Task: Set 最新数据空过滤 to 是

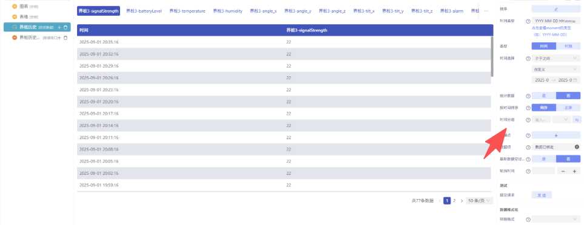Action: pyautogui.click(x=544, y=159)
